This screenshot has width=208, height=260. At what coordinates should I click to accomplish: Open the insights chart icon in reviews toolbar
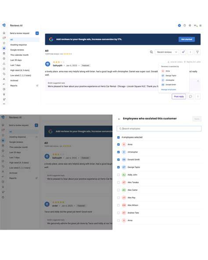coord(183,52)
